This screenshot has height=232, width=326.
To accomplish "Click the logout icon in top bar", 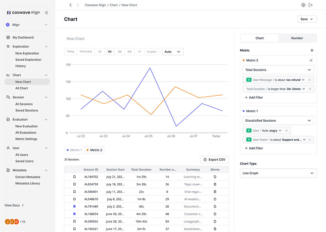I will [x=311, y=5].
